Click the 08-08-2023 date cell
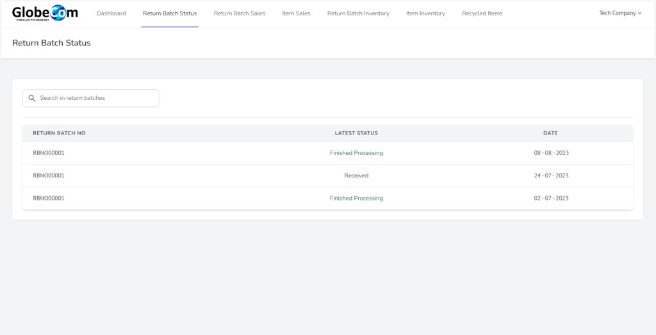Image resolution: width=656 pixels, height=335 pixels. click(x=551, y=153)
